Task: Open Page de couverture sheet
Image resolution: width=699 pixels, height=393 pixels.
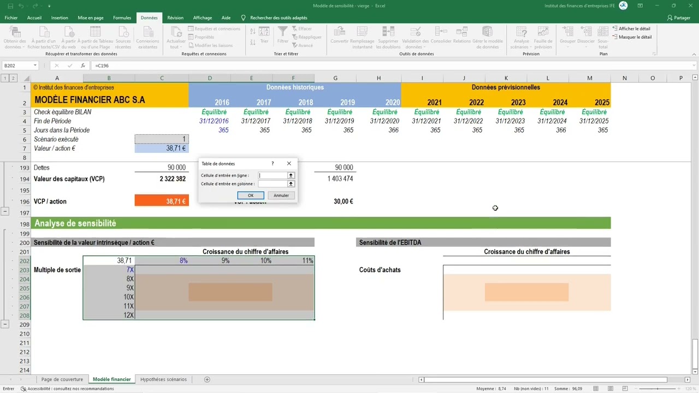Action: 62,379
